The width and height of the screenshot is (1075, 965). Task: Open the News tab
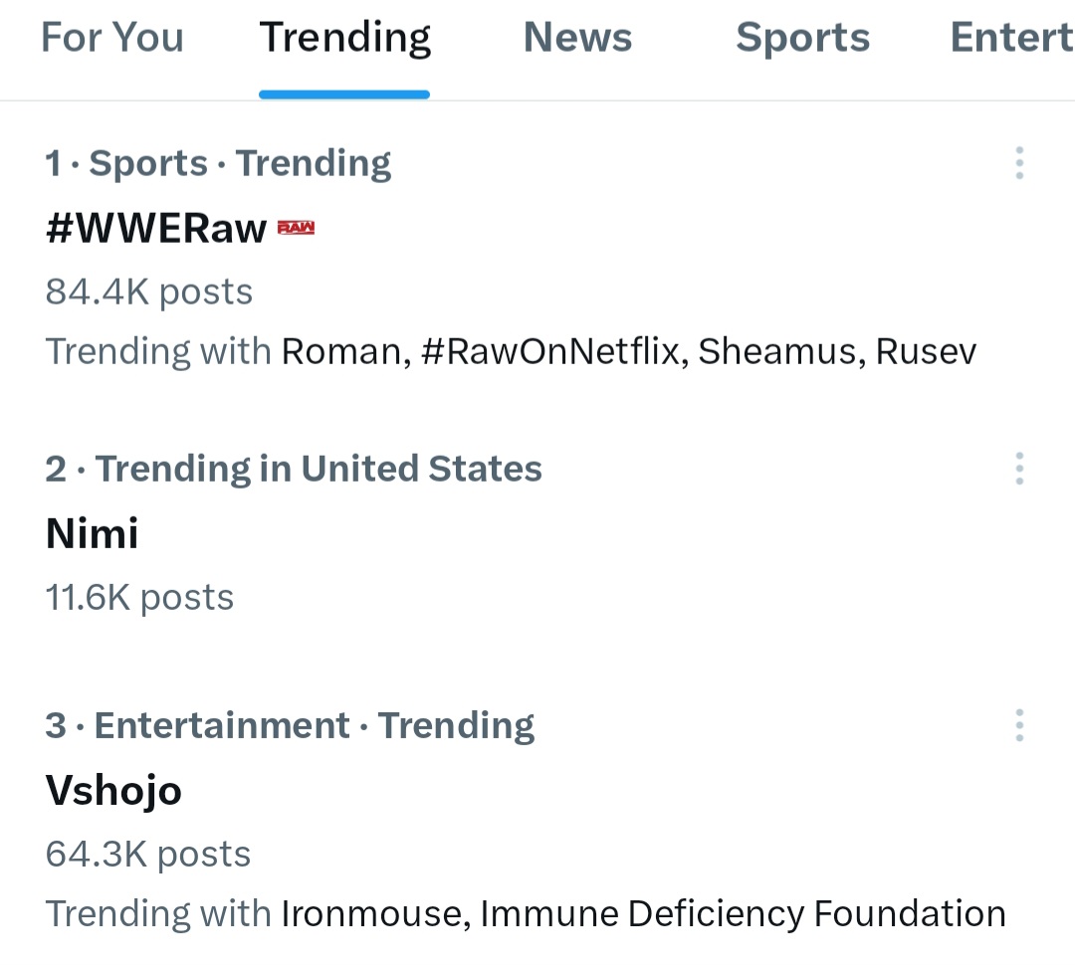point(578,37)
